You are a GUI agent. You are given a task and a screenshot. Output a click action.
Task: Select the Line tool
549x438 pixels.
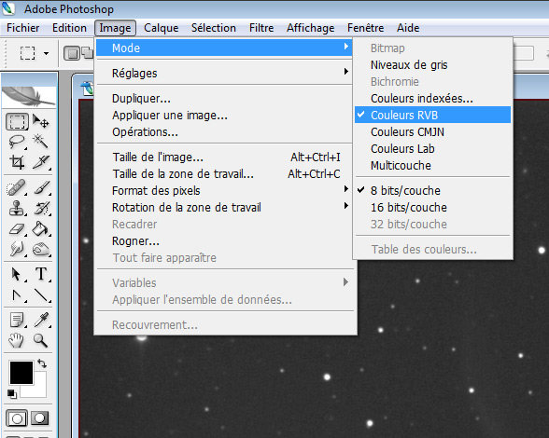point(42,295)
